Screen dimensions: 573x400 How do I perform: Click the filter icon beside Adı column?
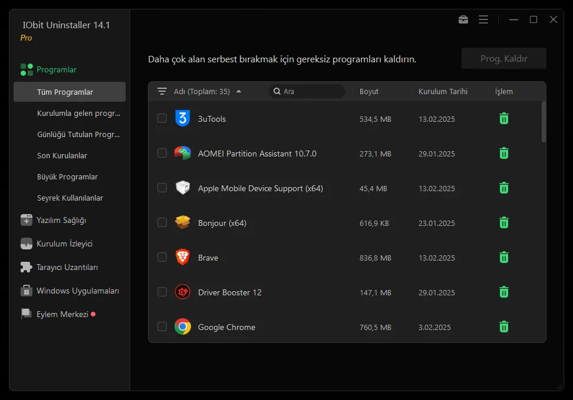tap(162, 91)
